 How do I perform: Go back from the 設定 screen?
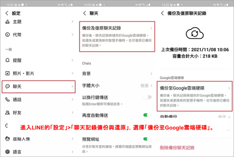[x=7, y=13]
